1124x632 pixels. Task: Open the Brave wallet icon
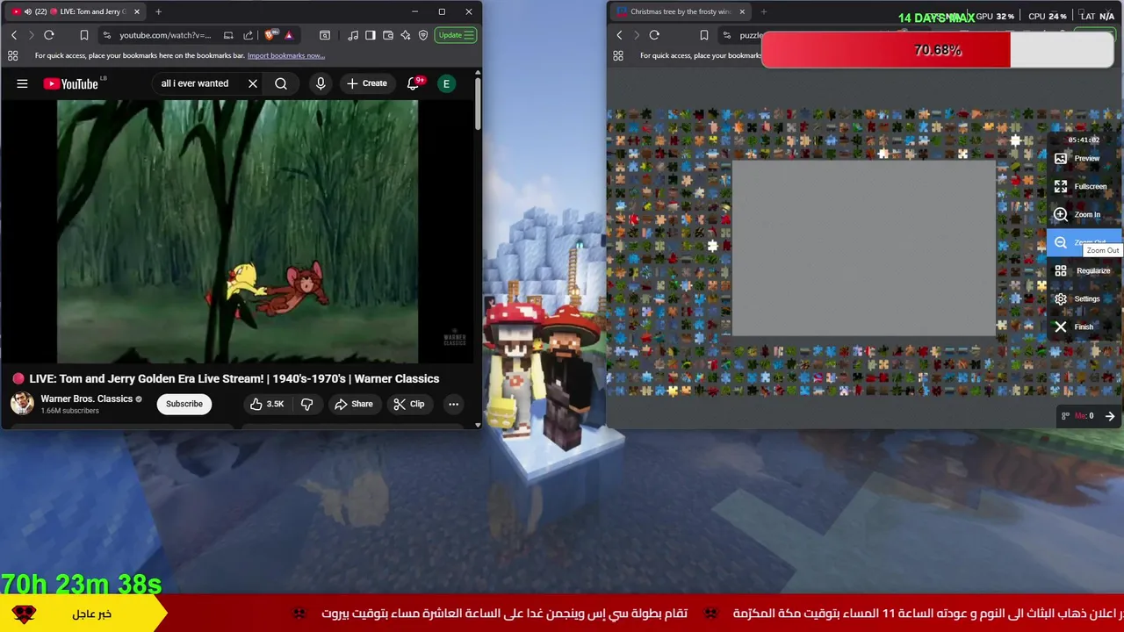click(388, 35)
